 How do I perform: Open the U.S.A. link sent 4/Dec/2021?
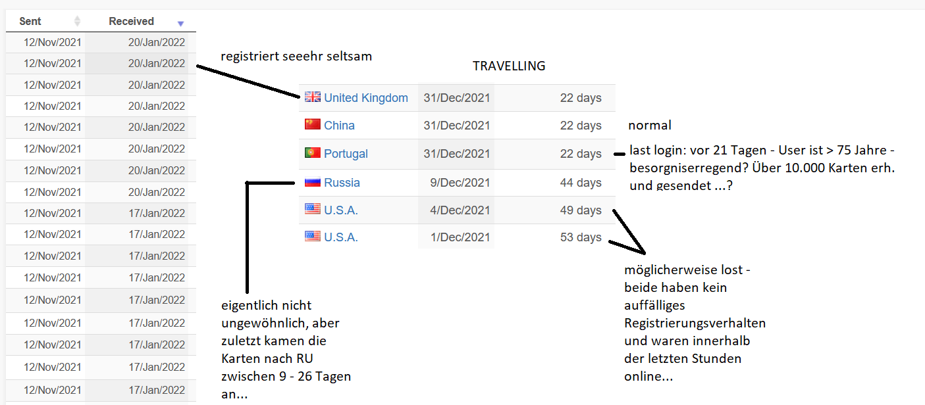(x=340, y=210)
